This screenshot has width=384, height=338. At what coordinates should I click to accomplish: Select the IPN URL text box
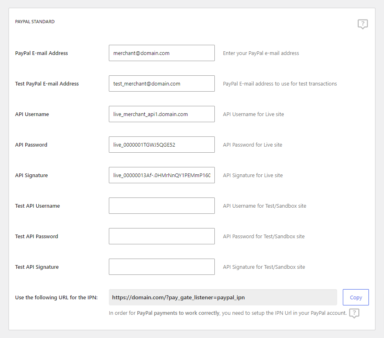click(223, 297)
